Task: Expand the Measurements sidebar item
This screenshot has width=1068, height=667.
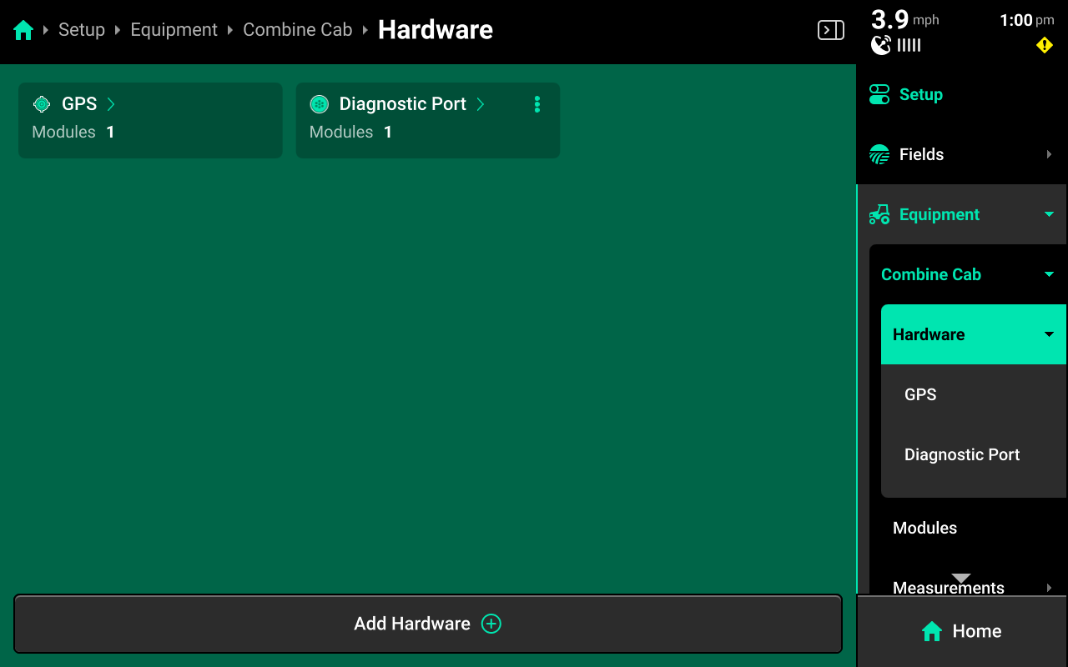Action: click(x=1049, y=587)
